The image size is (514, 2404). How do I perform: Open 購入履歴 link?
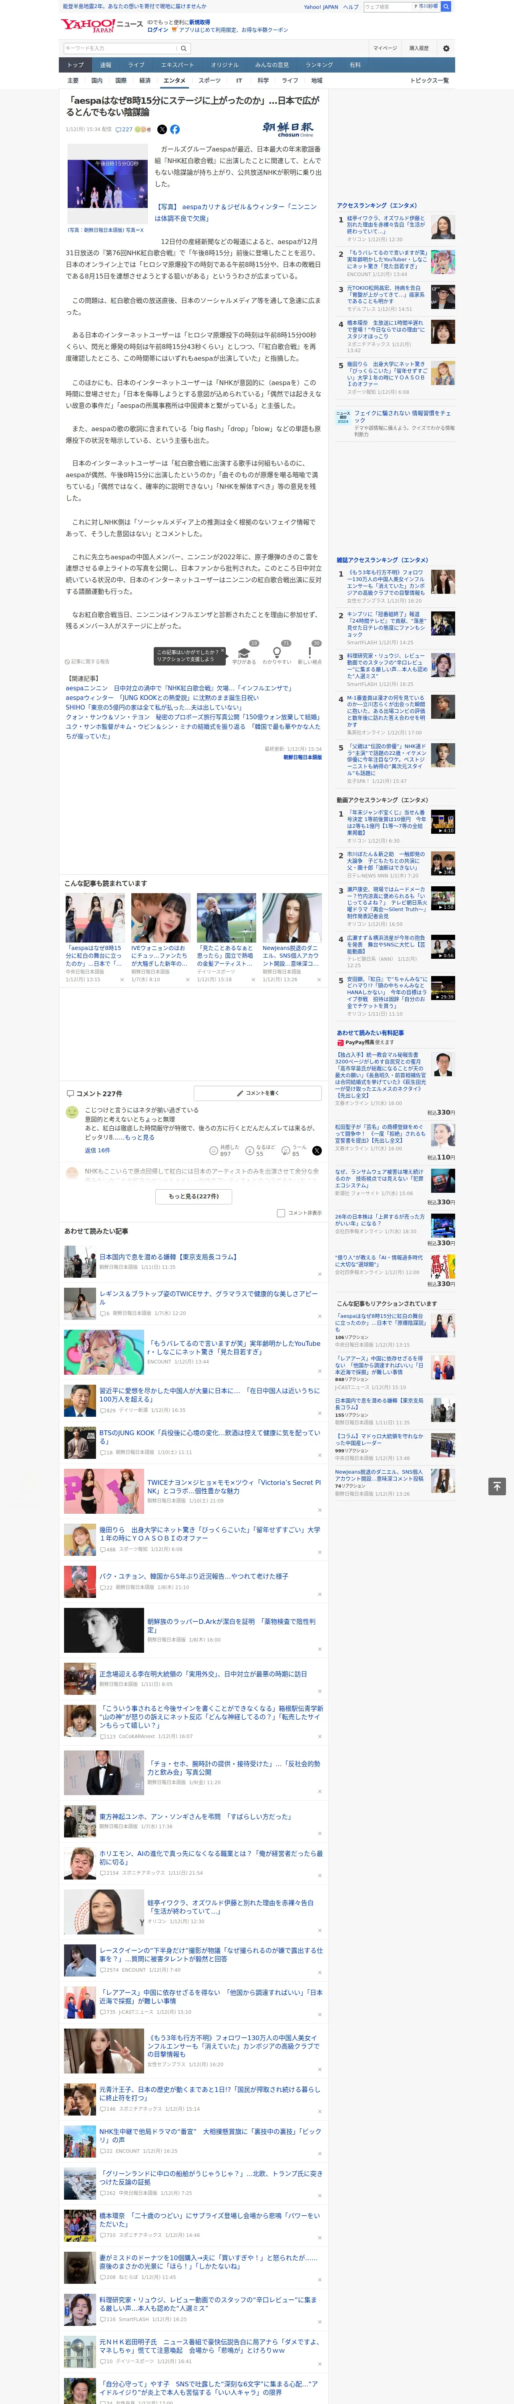419,48
